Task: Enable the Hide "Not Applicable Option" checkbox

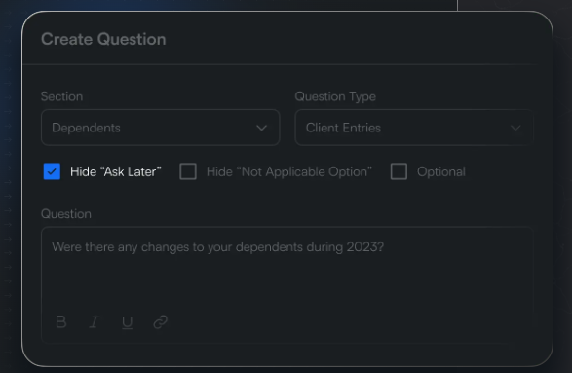Action: pos(188,171)
